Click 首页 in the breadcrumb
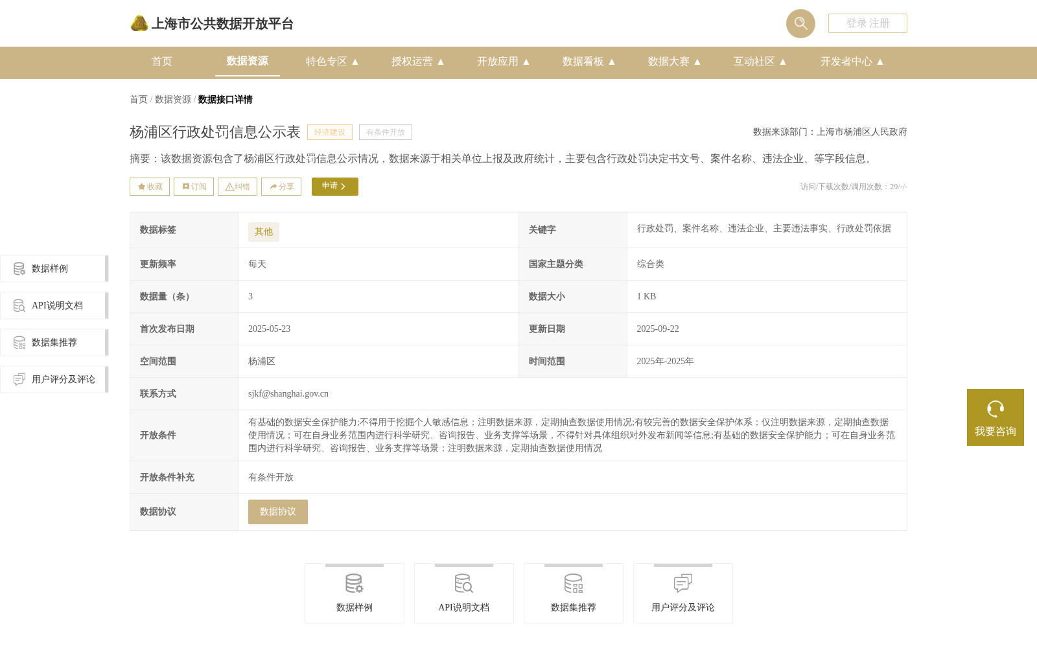 [139, 99]
